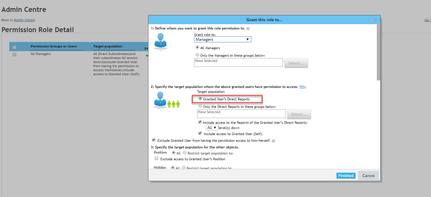This screenshot has width=431, height=197.
Task: Tick the select-all checkbox in table header
Action: click(14, 47)
